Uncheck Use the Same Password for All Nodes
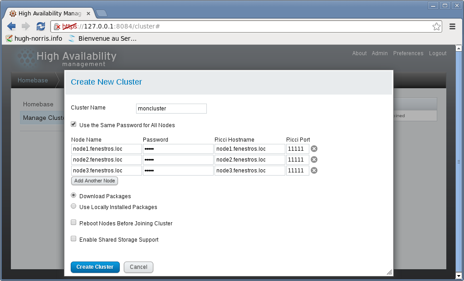The height and width of the screenshot is (281, 464). 73,124
